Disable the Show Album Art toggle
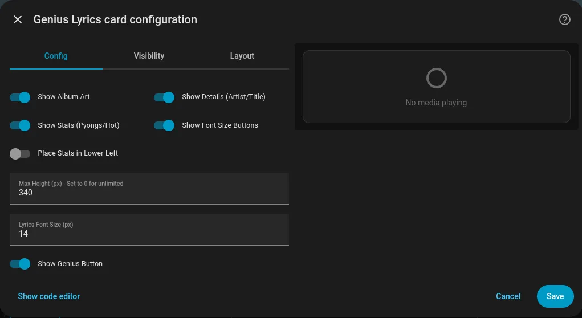Image resolution: width=582 pixels, height=318 pixels. 20,97
